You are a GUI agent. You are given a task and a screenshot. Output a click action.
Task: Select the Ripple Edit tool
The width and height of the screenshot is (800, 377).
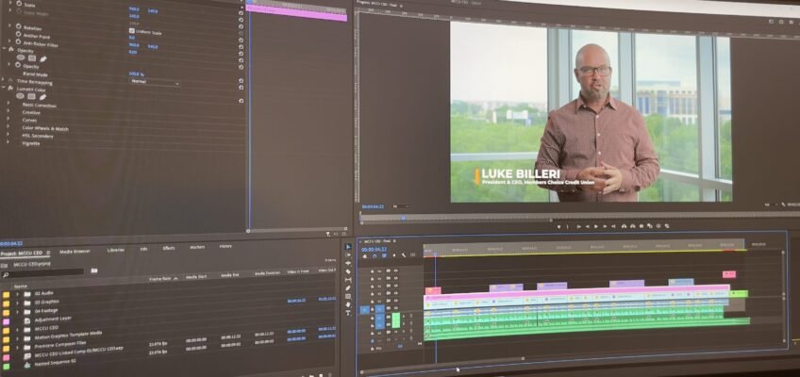coord(348,263)
